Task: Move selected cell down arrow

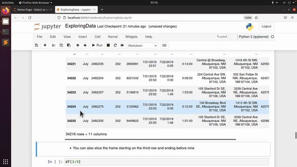Action: pos(85,45)
